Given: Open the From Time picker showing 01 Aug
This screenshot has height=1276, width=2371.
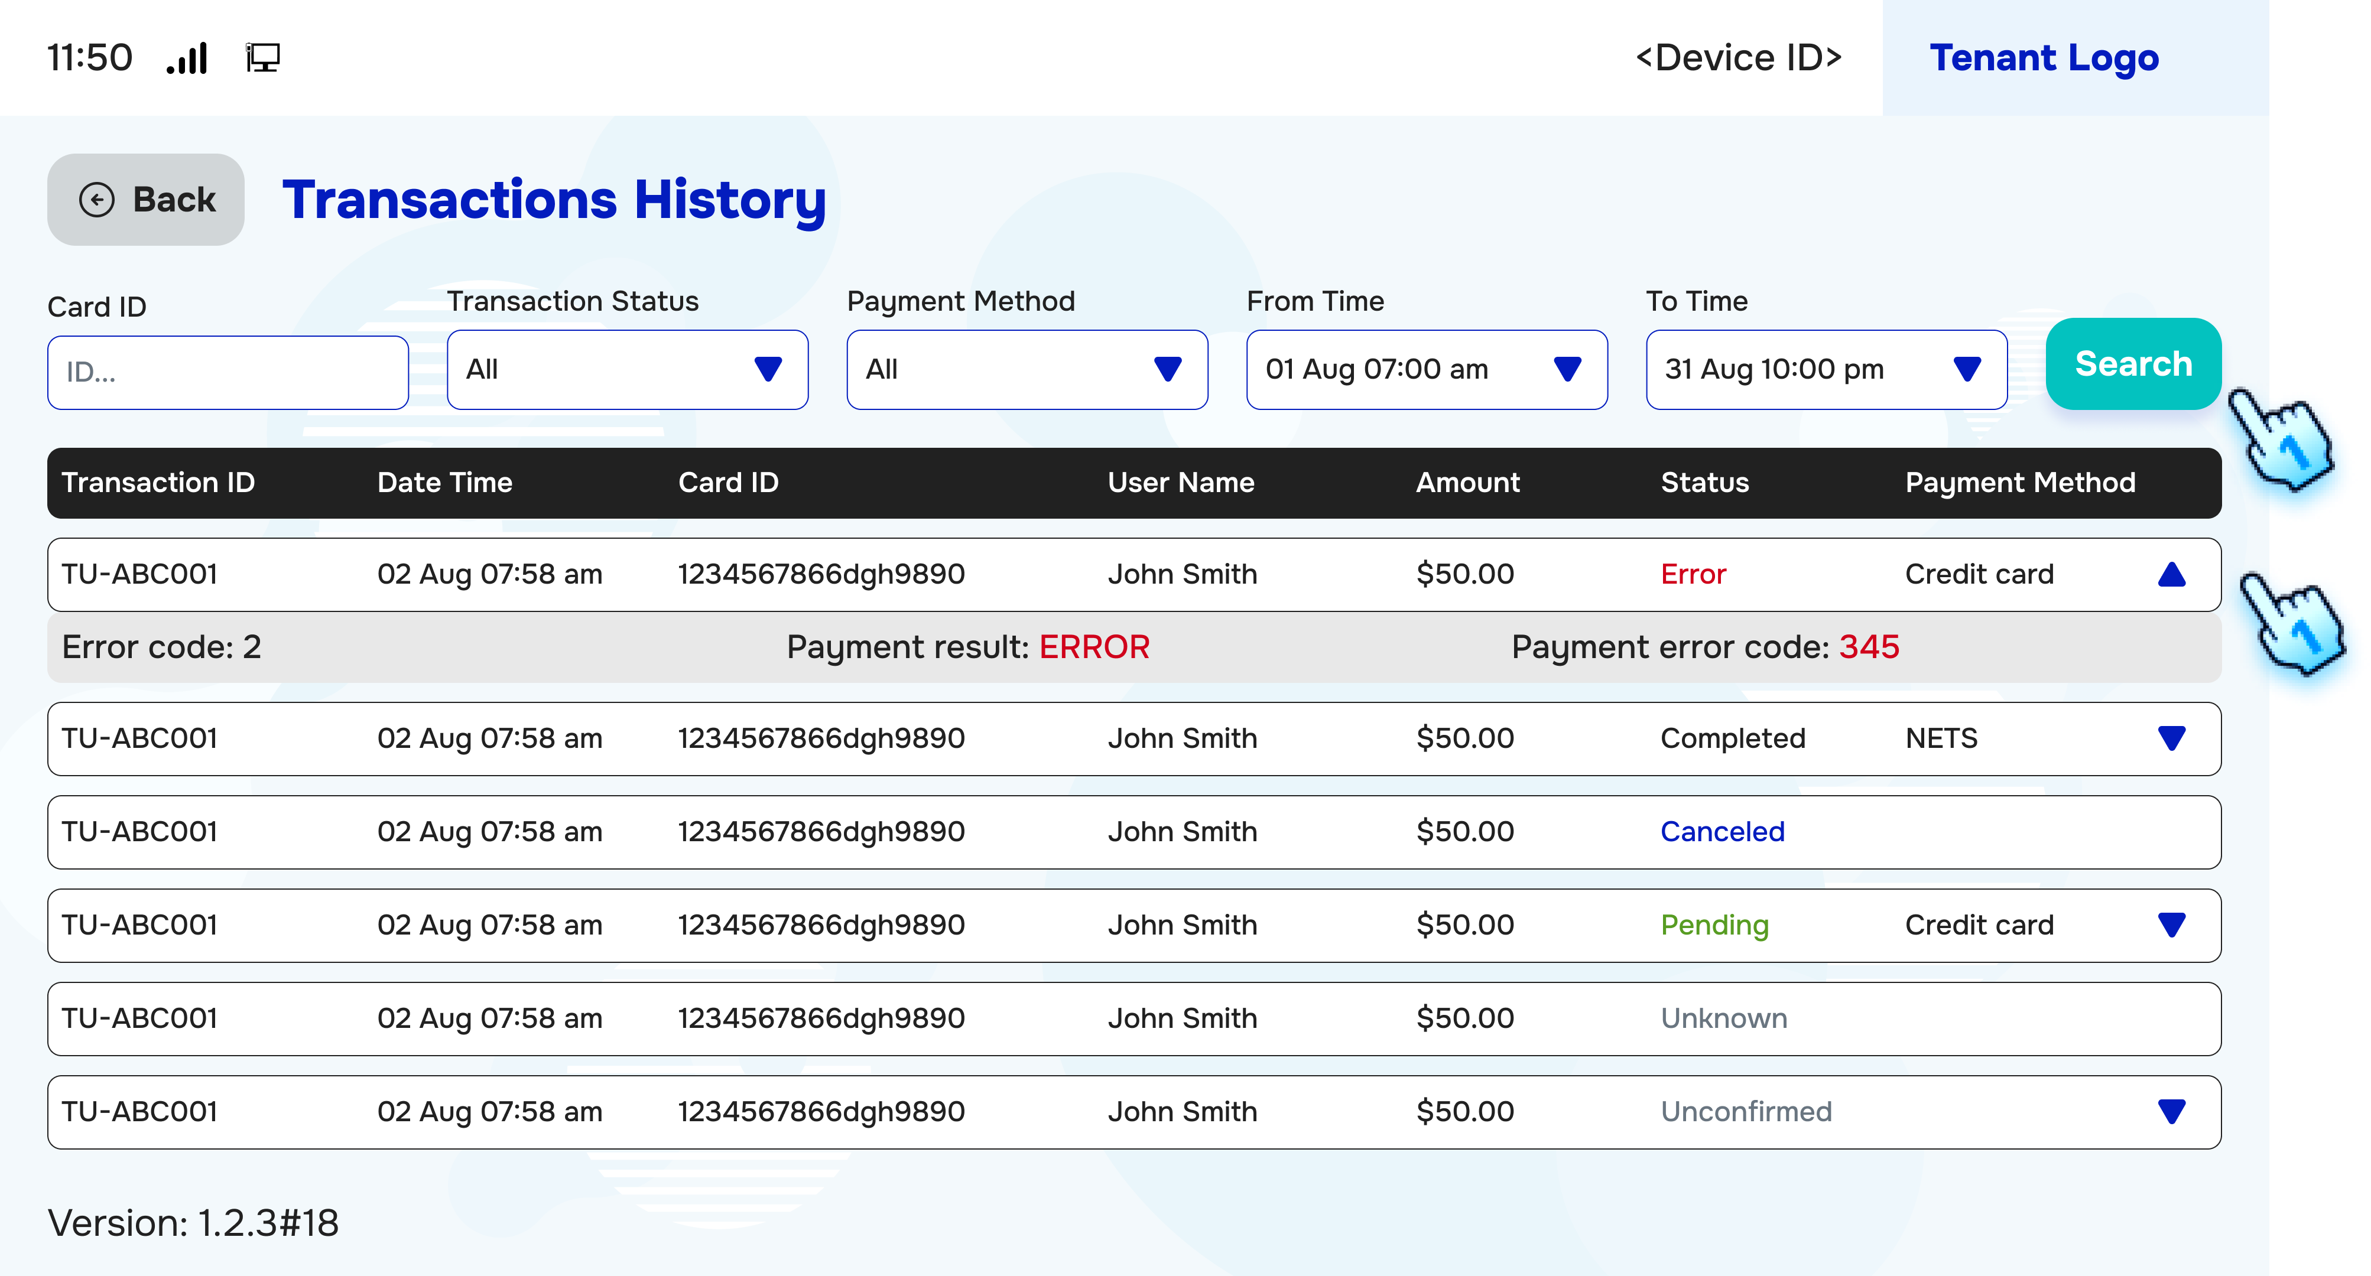Looking at the screenshot, I should click(1425, 369).
